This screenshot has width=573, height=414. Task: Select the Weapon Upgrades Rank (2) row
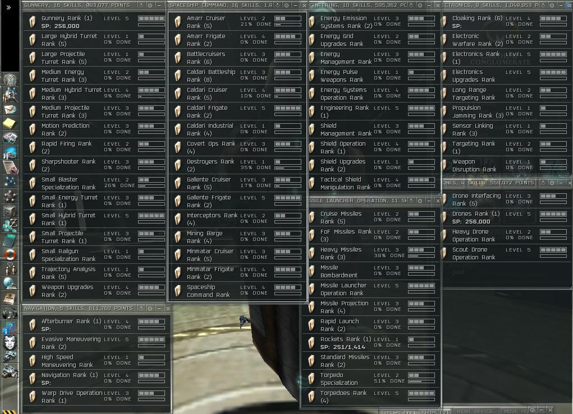click(x=95, y=291)
